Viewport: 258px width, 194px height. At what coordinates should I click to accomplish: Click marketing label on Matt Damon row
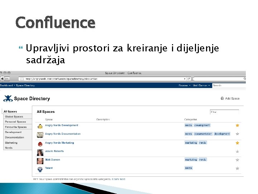tap(191, 160)
